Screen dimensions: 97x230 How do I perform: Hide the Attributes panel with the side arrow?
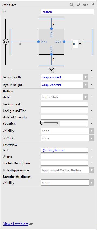tap(92, 5)
